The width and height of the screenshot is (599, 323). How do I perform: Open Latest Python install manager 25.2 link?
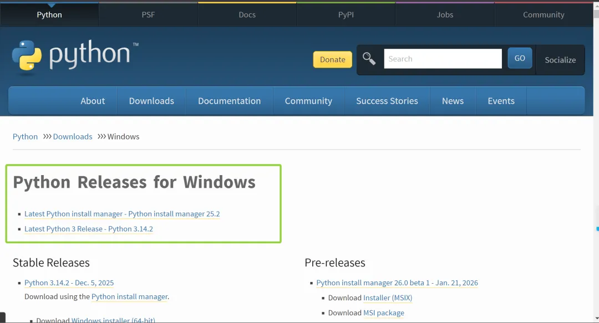122,214
